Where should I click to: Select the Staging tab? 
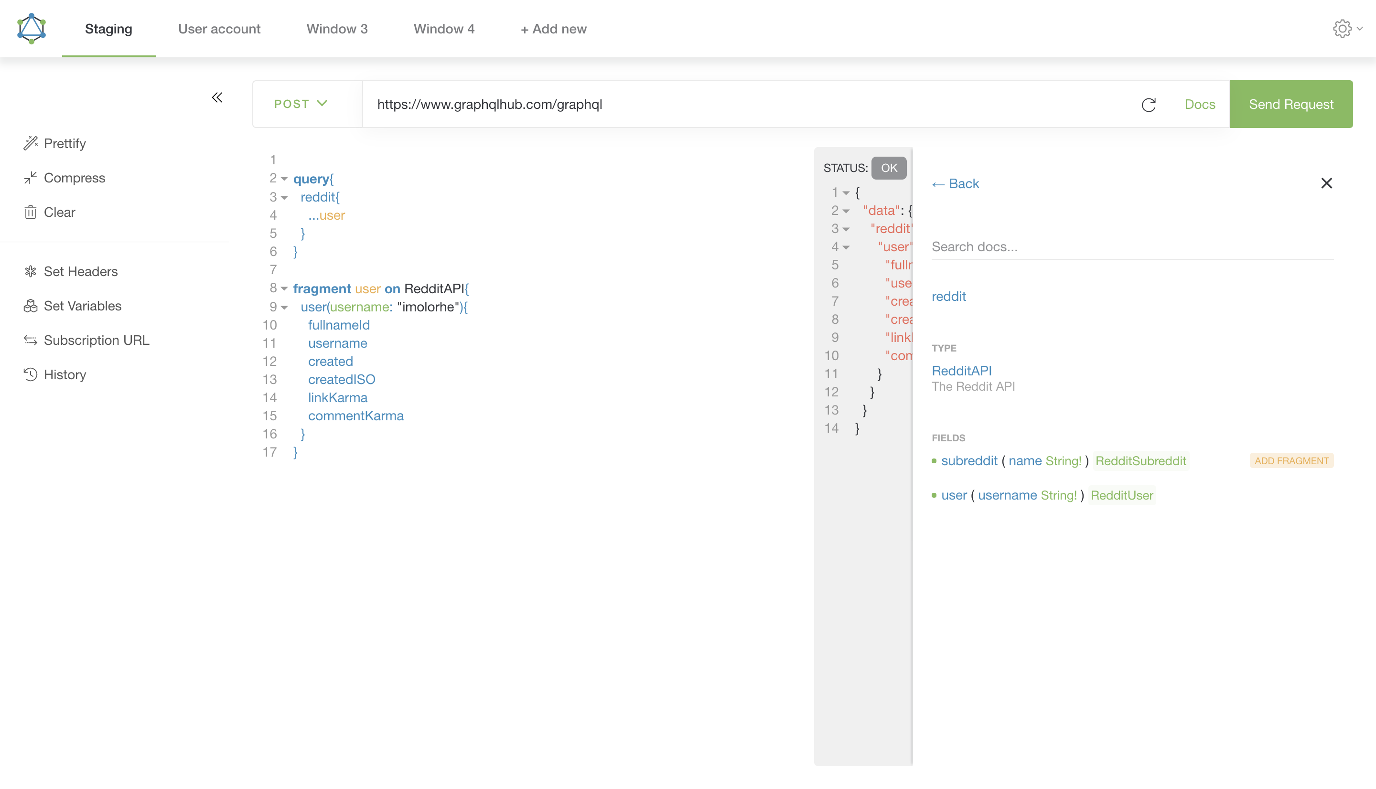pos(108,29)
